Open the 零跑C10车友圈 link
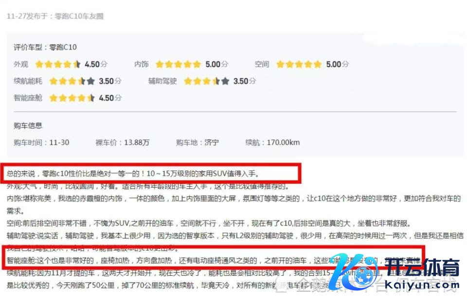 click(x=79, y=16)
